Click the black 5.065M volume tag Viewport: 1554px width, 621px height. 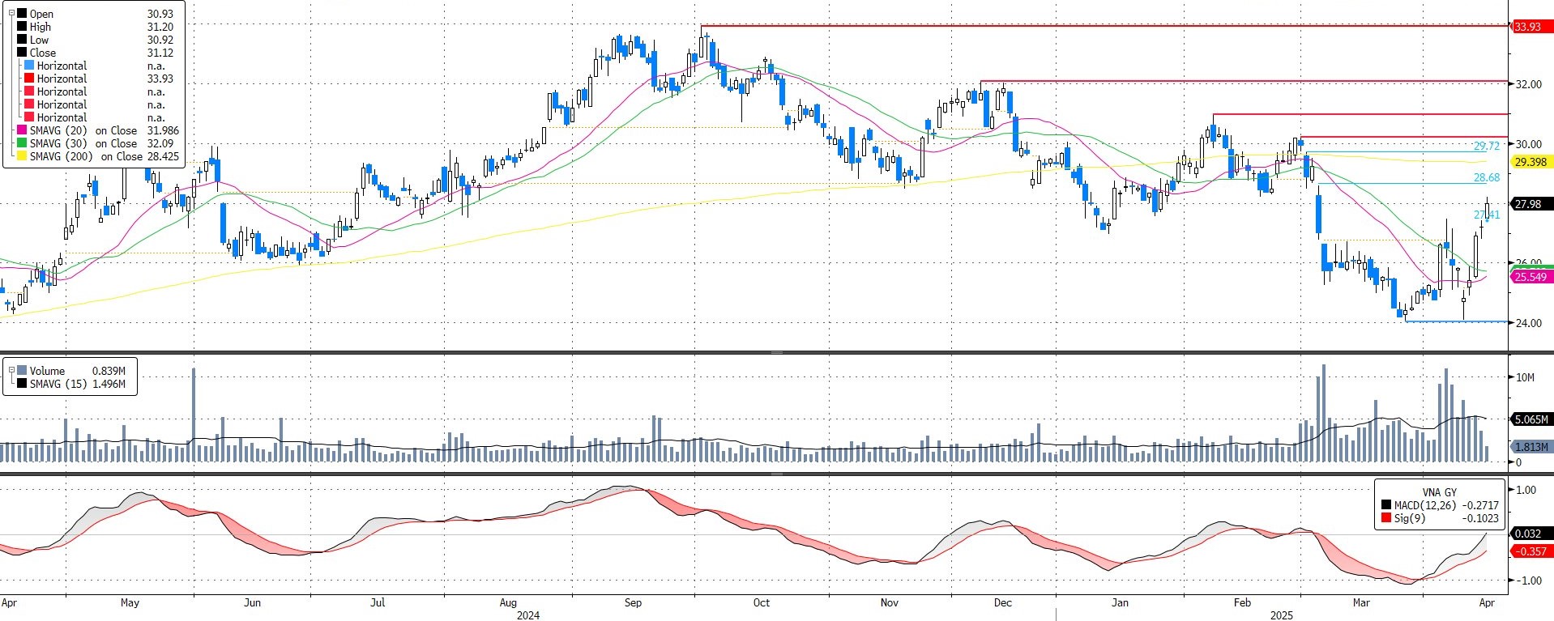coord(1531,419)
